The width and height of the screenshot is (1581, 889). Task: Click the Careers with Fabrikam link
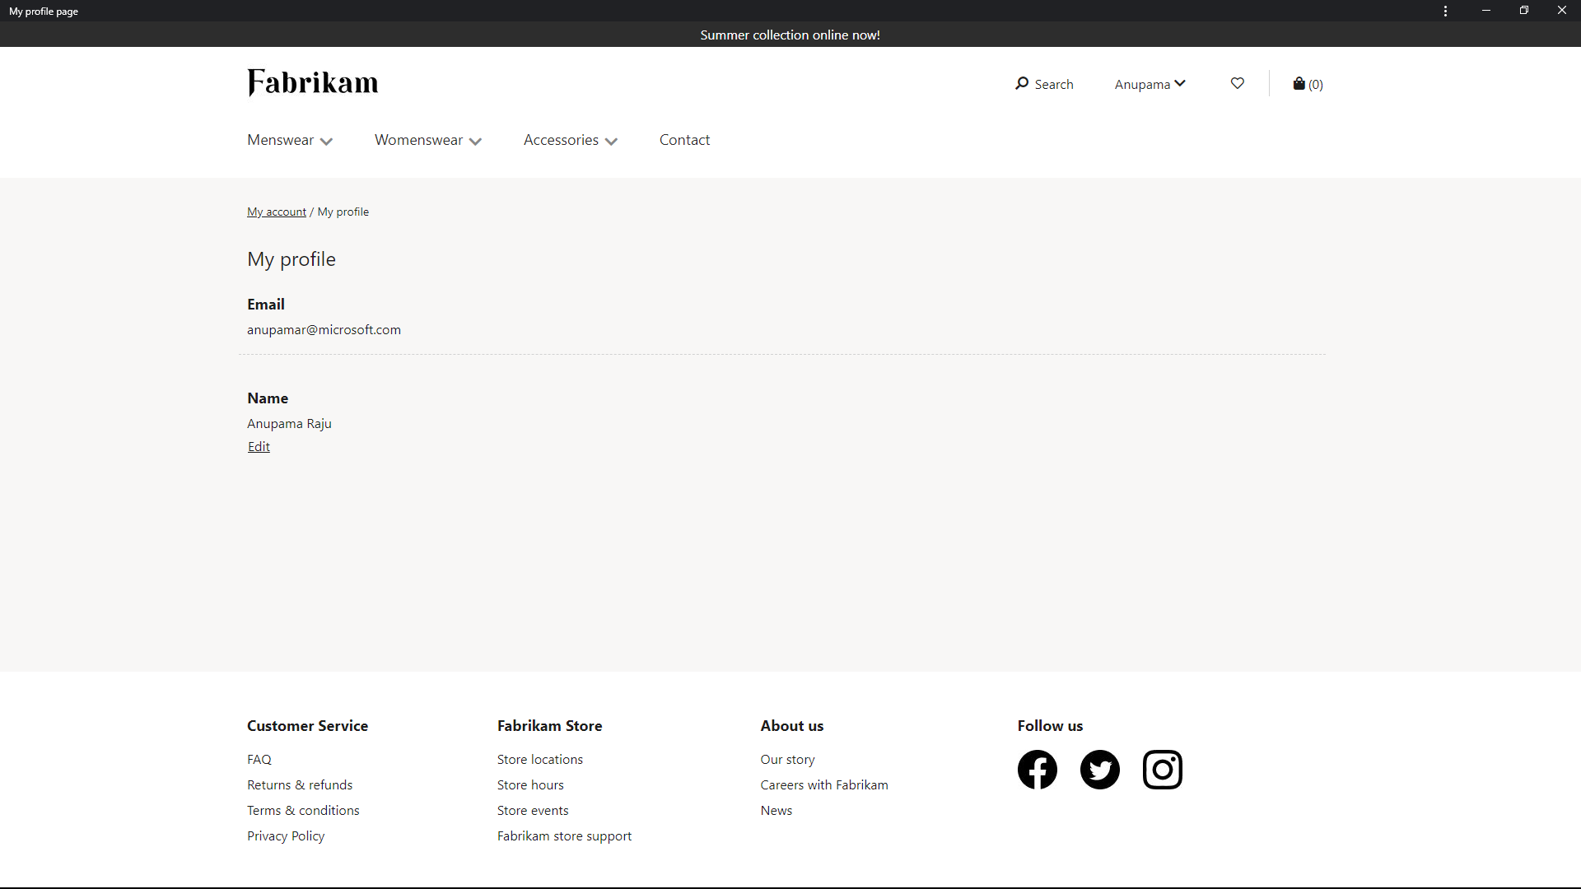coord(824,784)
